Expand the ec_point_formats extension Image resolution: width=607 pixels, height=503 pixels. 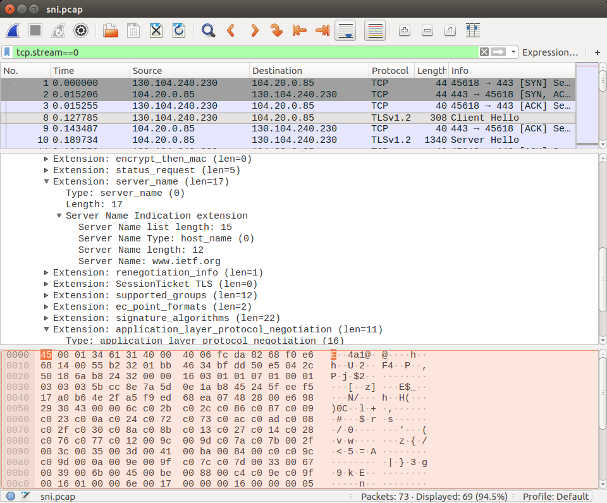point(46,306)
